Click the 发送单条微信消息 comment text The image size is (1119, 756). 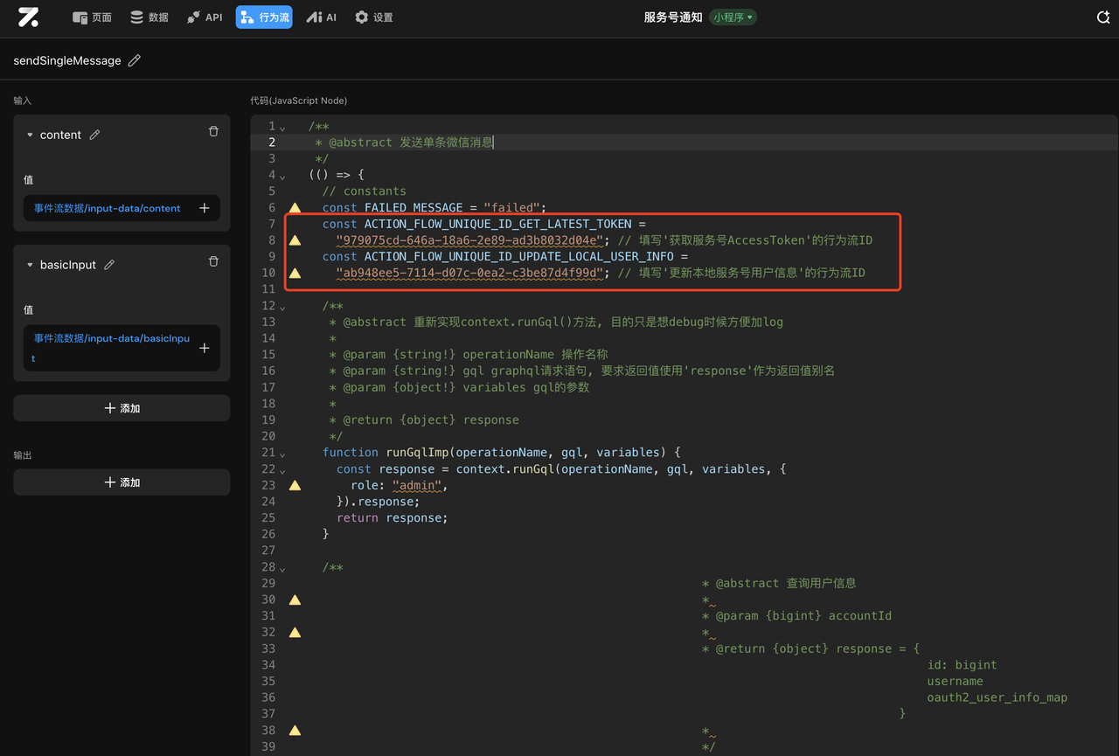[x=447, y=142]
